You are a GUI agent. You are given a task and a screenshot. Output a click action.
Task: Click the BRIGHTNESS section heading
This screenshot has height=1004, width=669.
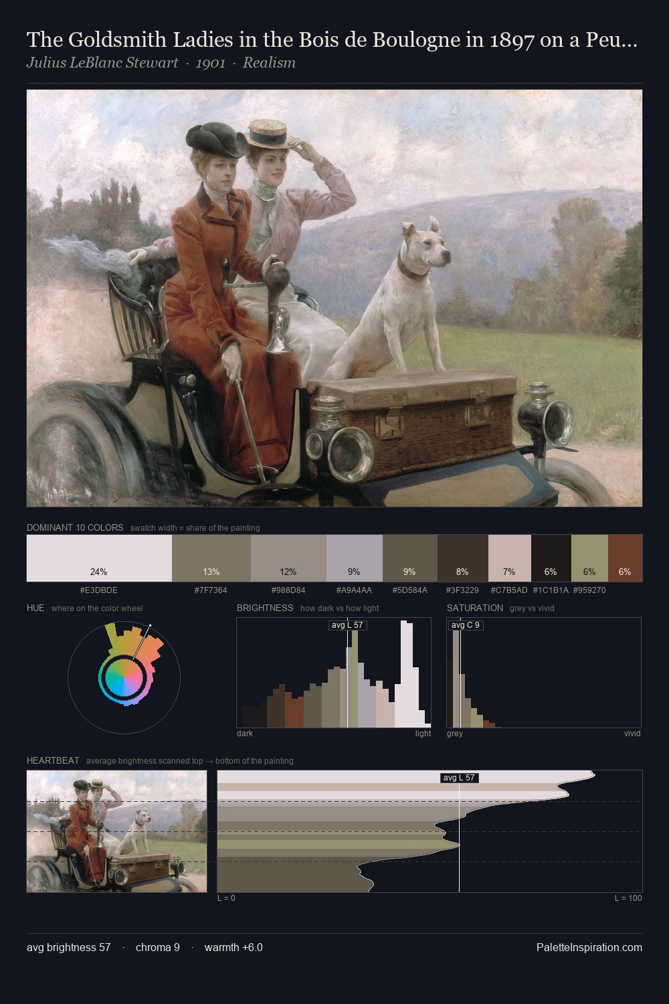pos(265,608)
